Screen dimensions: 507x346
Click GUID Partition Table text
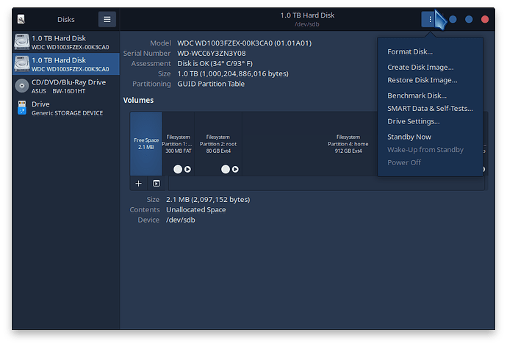[x=211, y=84]
